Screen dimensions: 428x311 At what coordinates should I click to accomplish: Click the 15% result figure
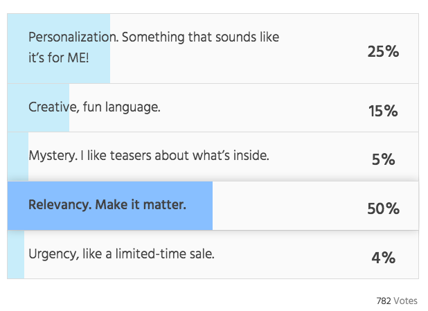(383, 111)
